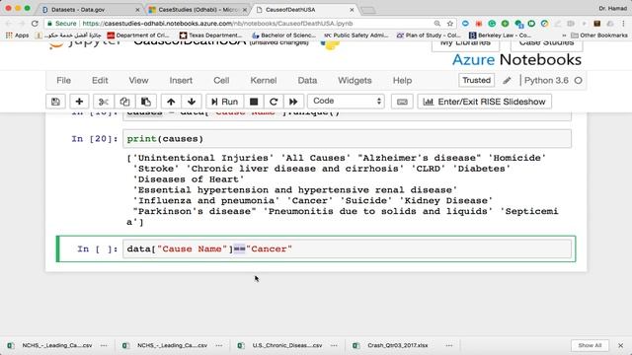Open the Kernel menu
632x355 pixels.
click(x=264, y=81)
